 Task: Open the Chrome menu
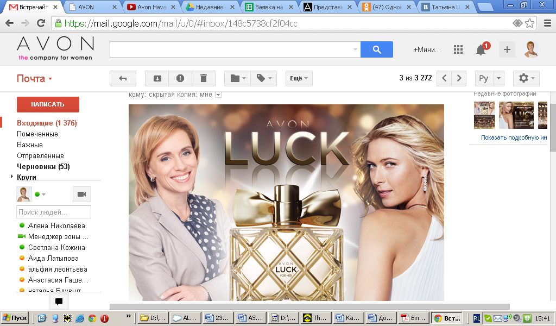(547, 23)
